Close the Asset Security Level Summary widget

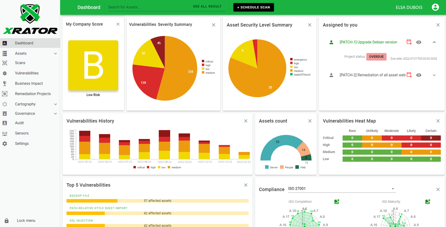(310, 25)
